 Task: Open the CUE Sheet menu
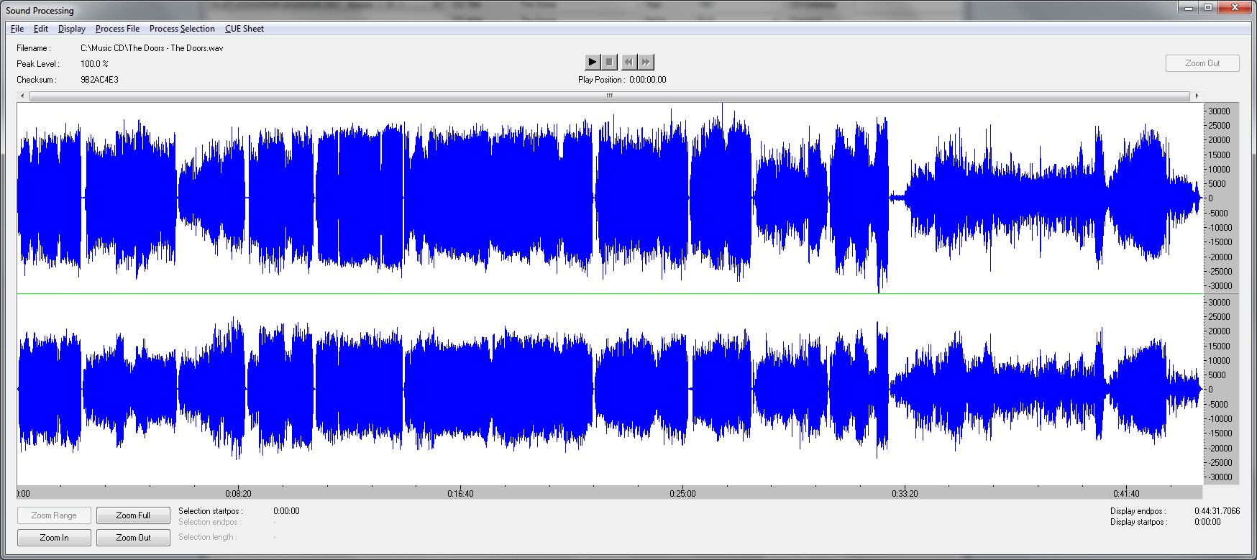pyautogui.click(x=244, y=29)
